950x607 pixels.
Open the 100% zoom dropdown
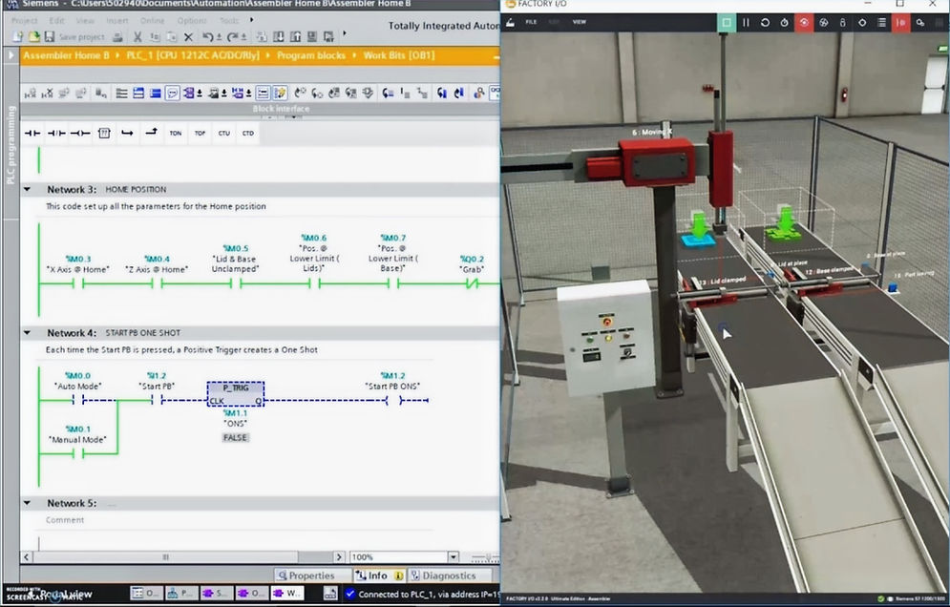tap(453, 556)
